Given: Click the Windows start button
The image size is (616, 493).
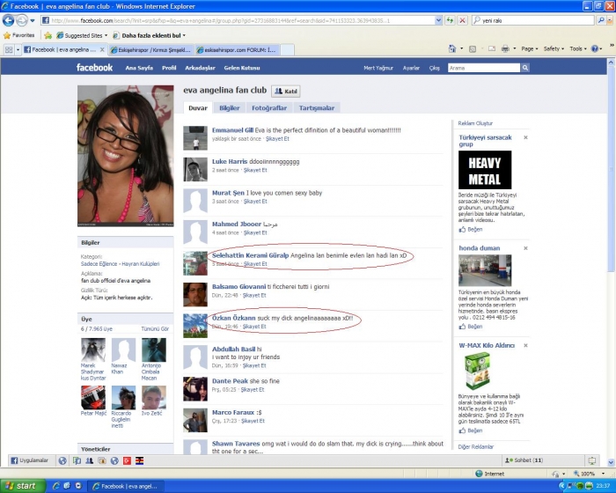Looking at the screenshot, I should point(22,486).
